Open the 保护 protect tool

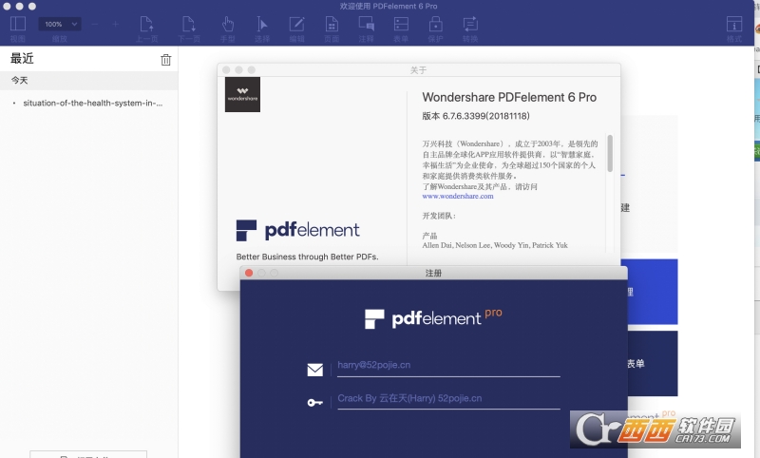[x=435, y=24]
